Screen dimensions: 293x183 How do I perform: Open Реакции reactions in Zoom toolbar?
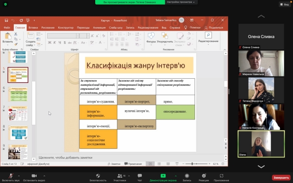click(204, 176)
